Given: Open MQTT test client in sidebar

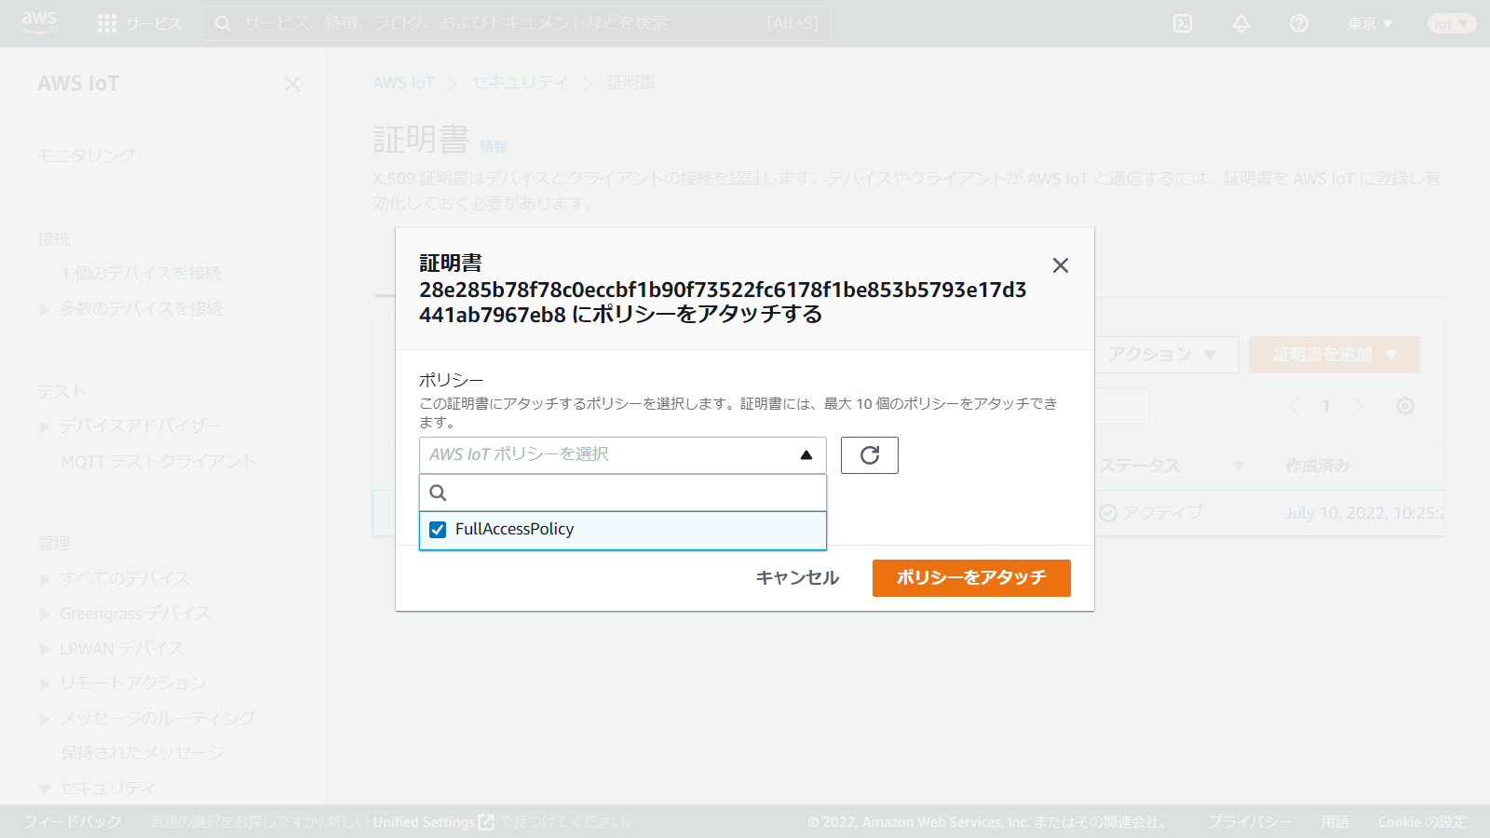Looking at the screenshot, I should click(x=157, y=462).
